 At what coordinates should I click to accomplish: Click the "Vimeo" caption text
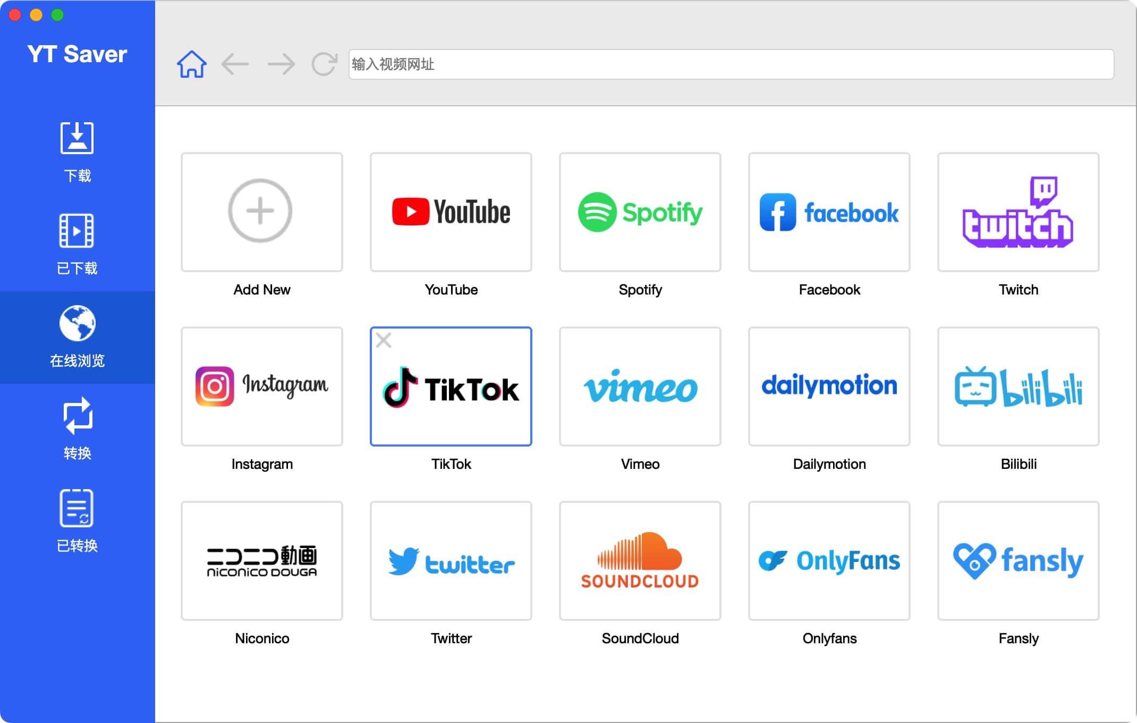[640, 464]
